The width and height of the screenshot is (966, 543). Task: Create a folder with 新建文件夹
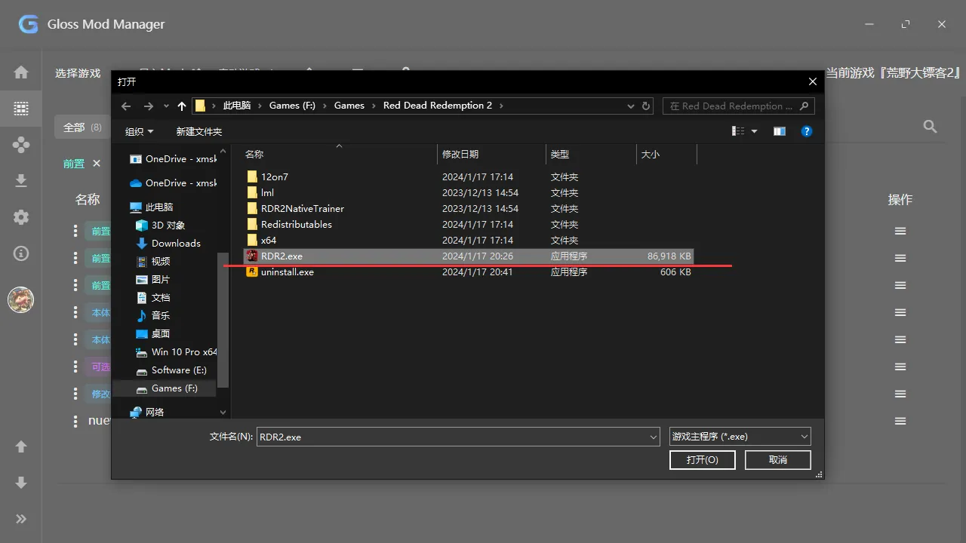pyautogui.click(x=199, y=131)
